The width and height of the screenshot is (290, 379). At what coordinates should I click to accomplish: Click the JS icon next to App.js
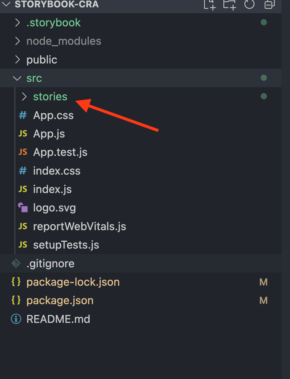click(x=23, y=134)
